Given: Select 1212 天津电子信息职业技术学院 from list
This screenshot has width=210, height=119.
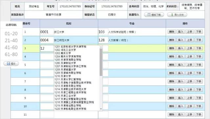Looking at the screenshot, I should click(x=73, y=83).
